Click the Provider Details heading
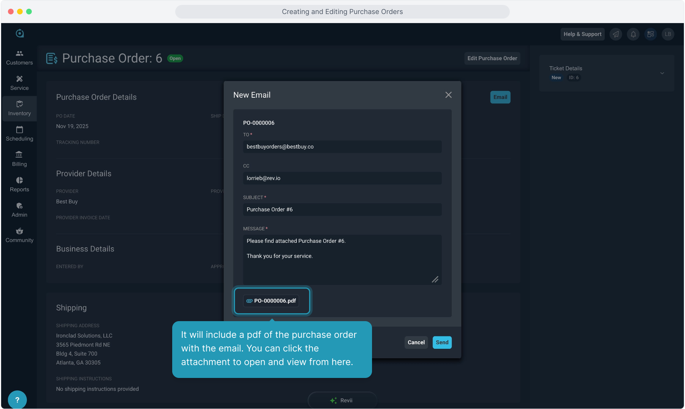The width and height of the screenshot is (685, 409). (84, 174)
